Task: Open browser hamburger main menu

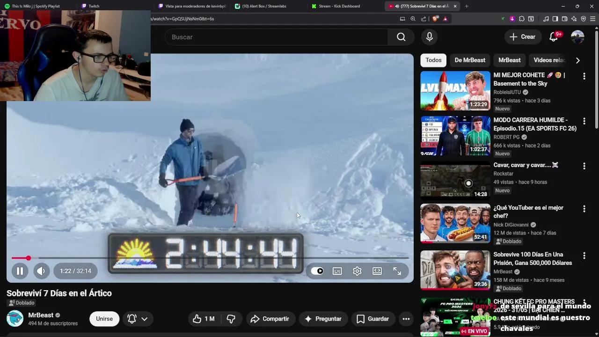Action: 592,19
